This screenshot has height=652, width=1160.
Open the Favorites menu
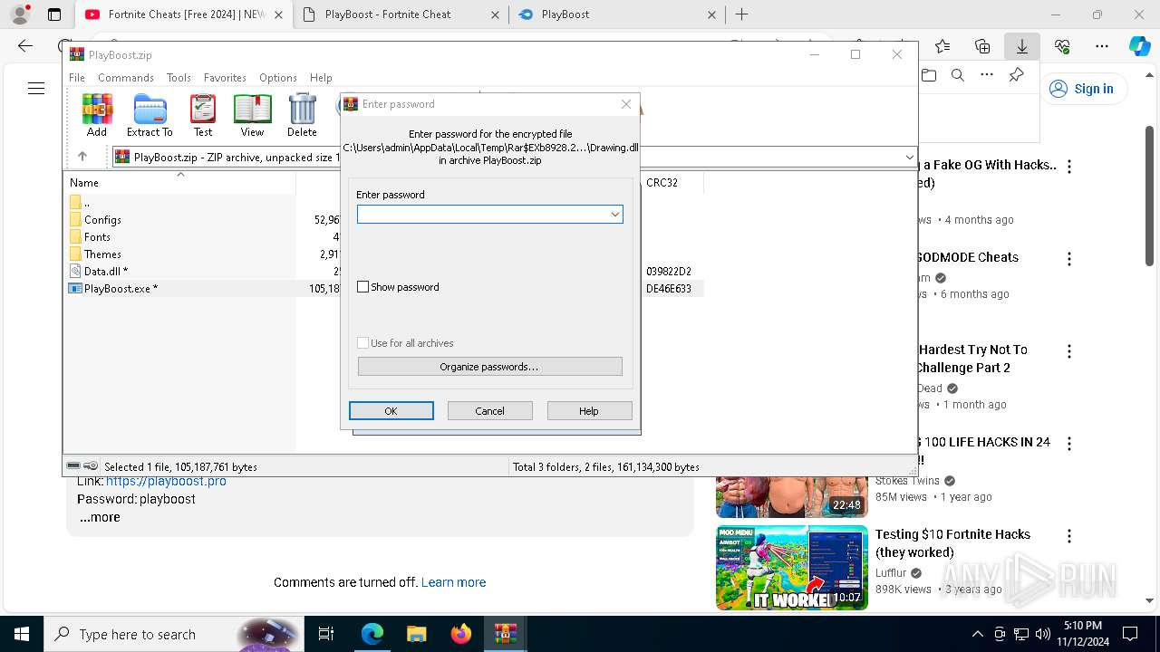tap(225, 78)
